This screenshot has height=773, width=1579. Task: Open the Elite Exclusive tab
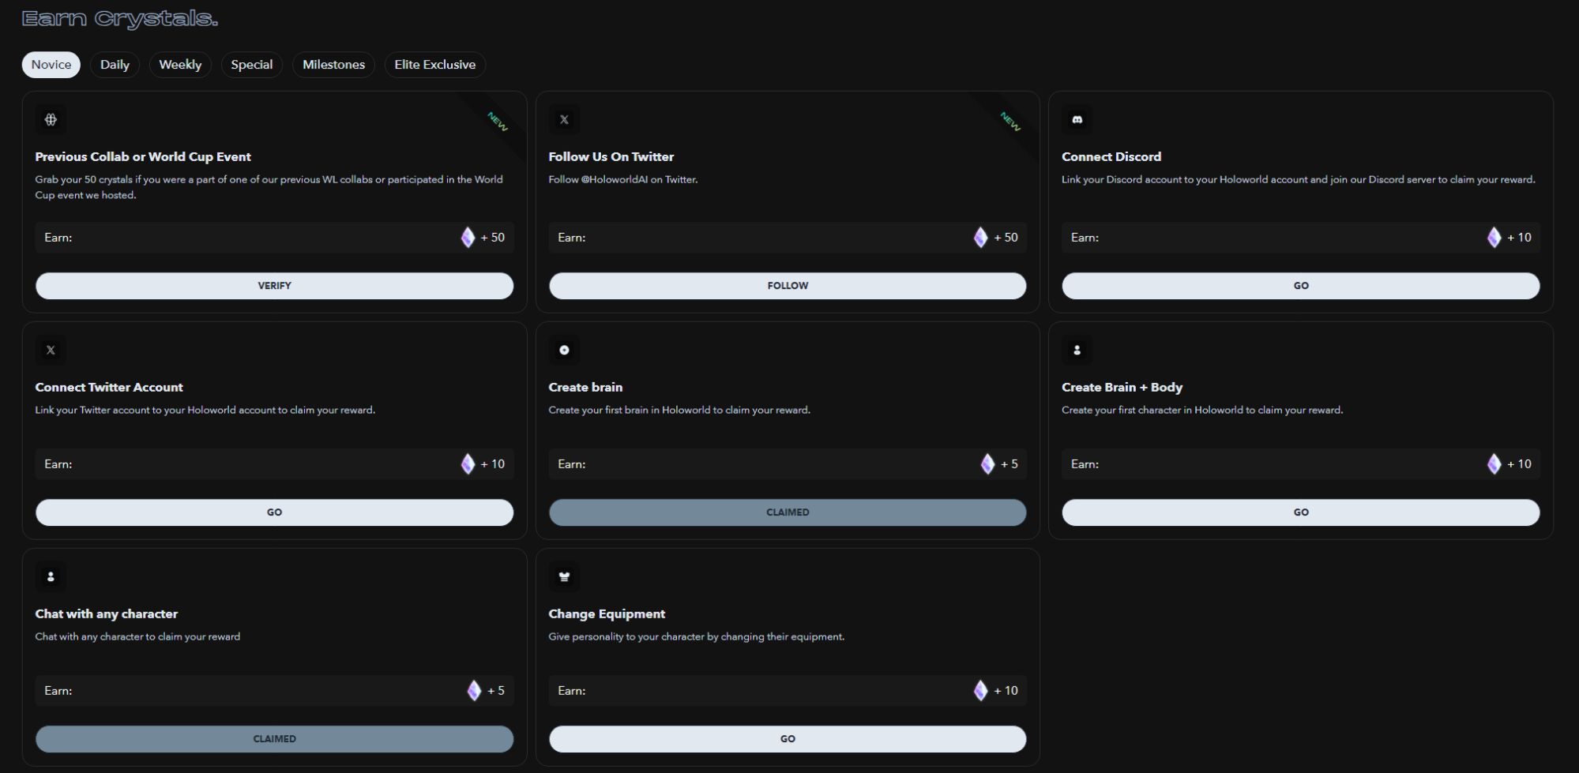pos(434,65)
